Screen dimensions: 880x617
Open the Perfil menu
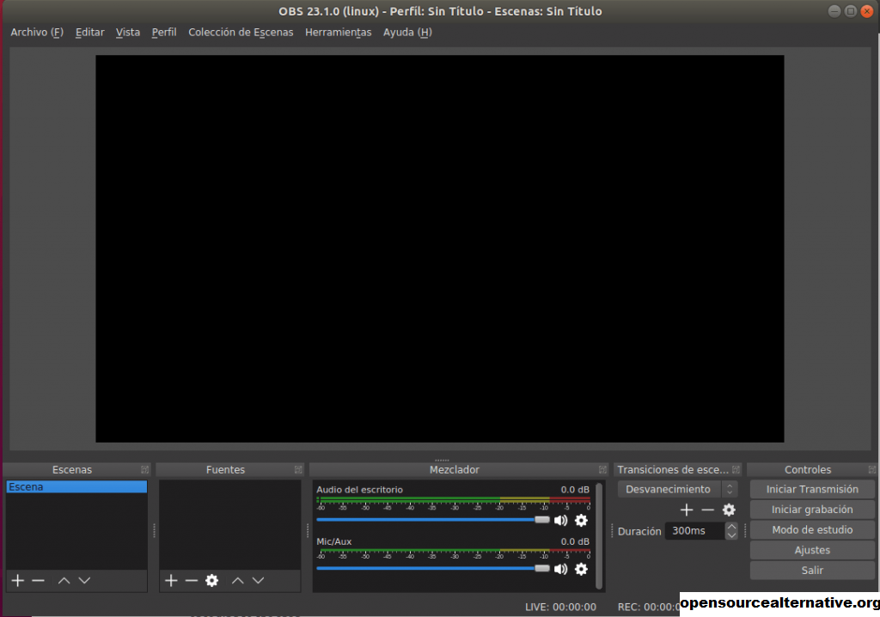pos(164,33)
